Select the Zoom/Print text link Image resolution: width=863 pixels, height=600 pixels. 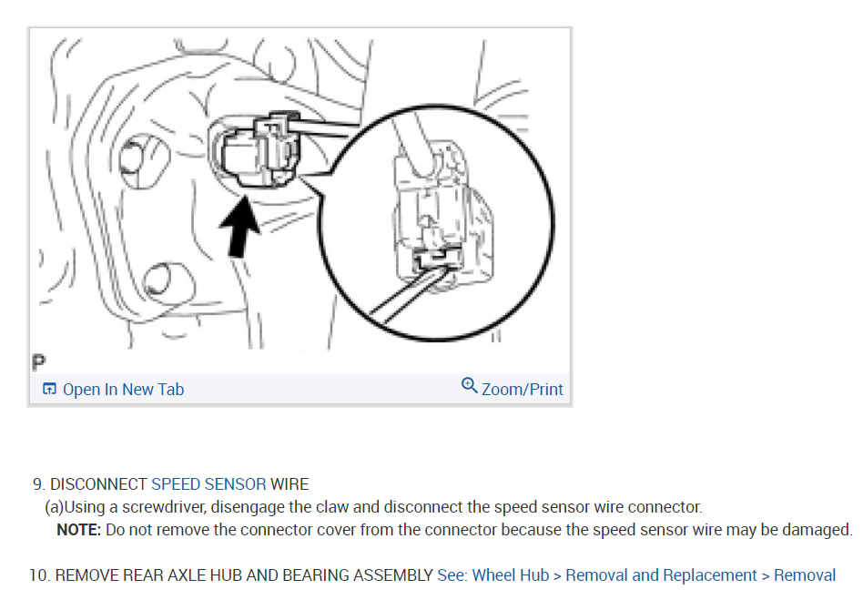[523, 390]
